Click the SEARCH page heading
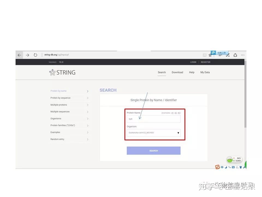Screen dimensions: 262x197 click(108, 90)
